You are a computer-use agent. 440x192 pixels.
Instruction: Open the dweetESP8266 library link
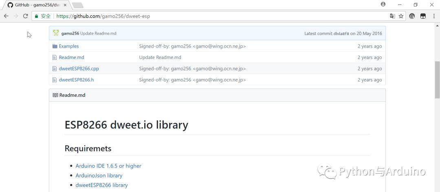[x=101, y=185]
